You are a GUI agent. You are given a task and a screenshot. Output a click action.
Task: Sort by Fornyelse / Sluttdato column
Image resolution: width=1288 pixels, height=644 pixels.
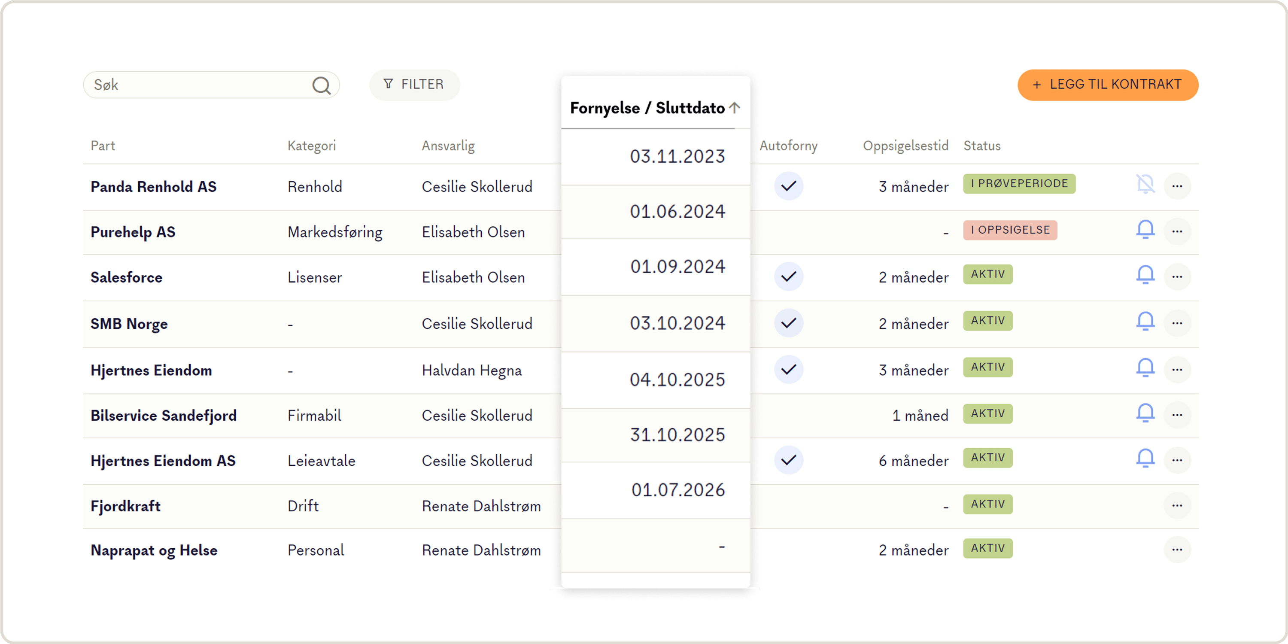(654, 107)
